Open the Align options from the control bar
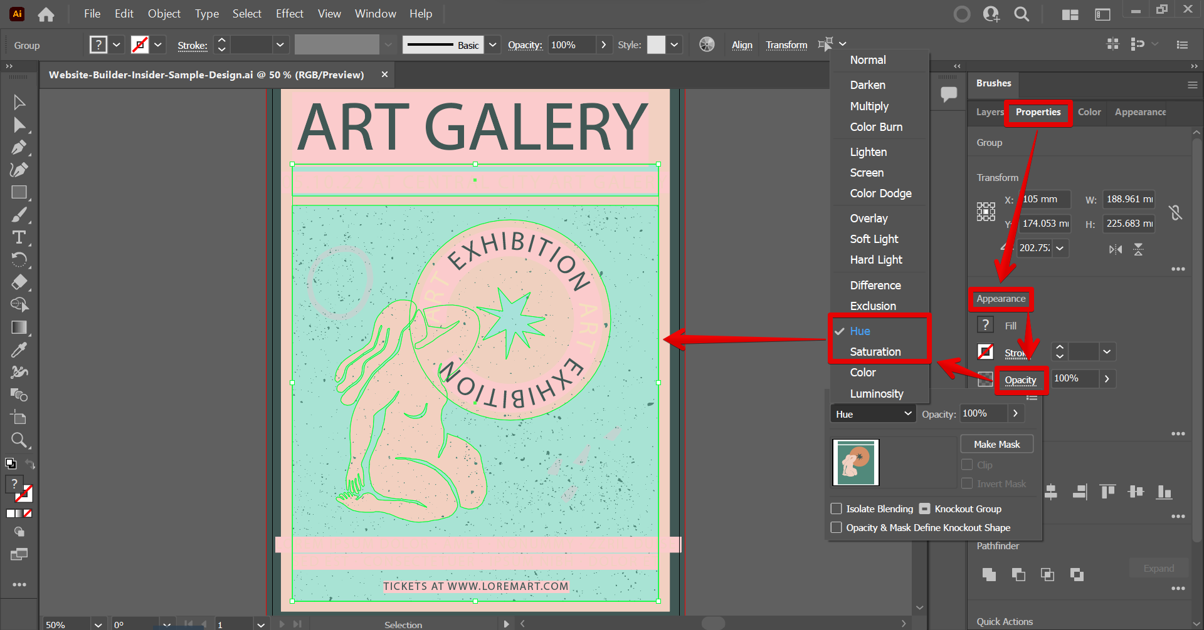The height and width of the screenshot is (630, 1204). (x=742, y=44)
